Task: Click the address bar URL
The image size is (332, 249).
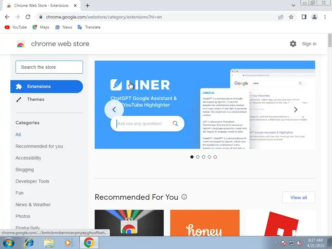Action: [104, 17]
